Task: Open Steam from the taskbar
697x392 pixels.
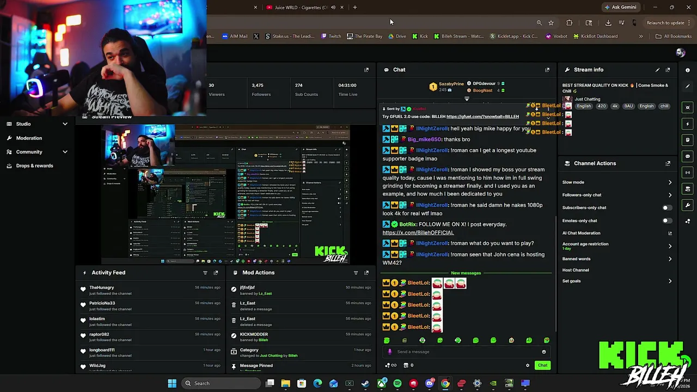Action: 365,383
